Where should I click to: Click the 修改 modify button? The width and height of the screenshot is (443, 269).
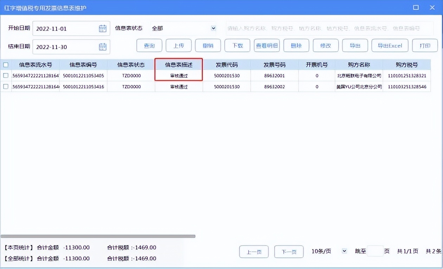pos(326,45)
